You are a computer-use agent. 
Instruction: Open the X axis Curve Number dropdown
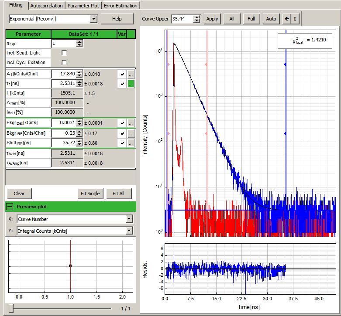128,219
